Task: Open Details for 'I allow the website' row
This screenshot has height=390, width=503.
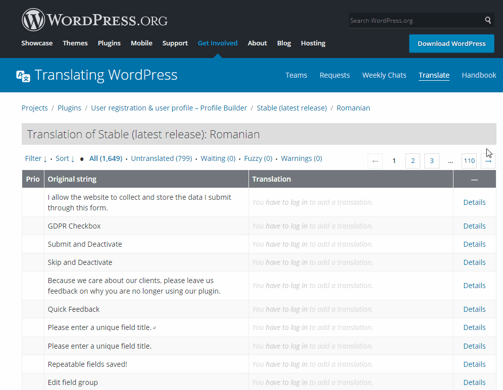Action: click(474, 202)
